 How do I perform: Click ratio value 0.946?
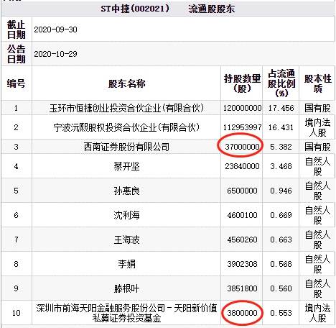click(x=281, y=191)
